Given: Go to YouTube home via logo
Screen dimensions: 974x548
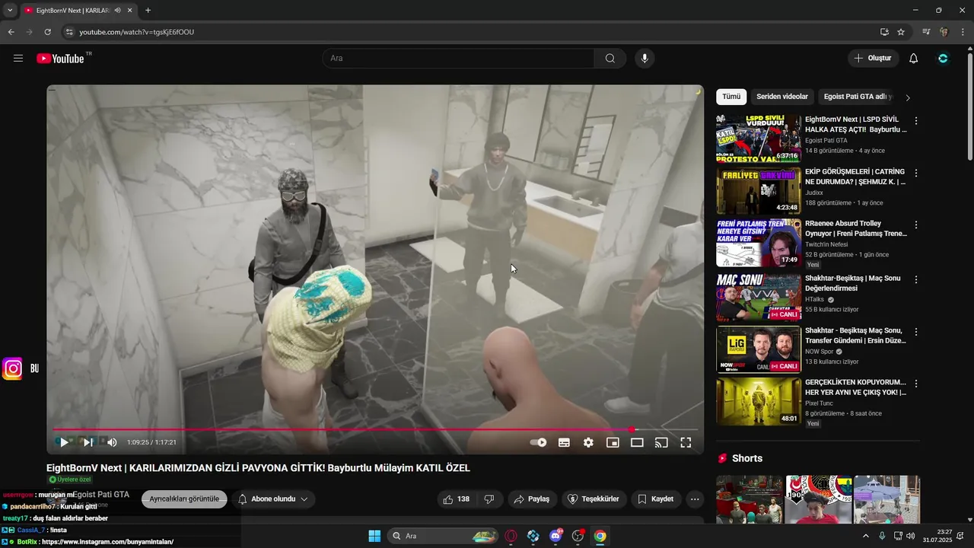Looking at the screenshot, I should (x=60, y=59).
